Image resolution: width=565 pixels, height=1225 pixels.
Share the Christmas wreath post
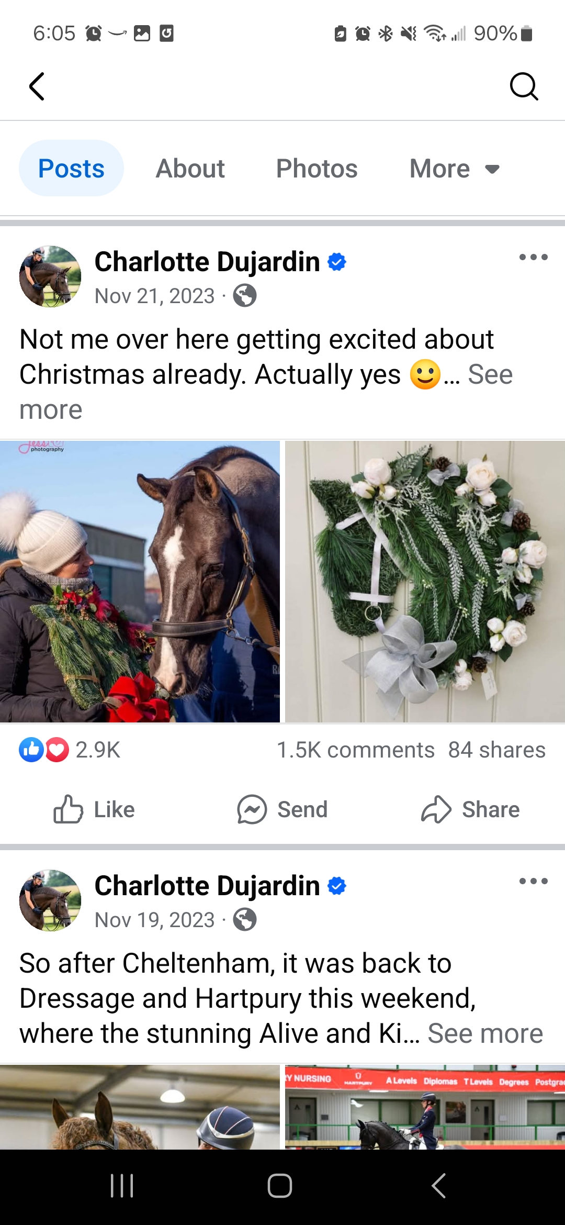point(470,809)
